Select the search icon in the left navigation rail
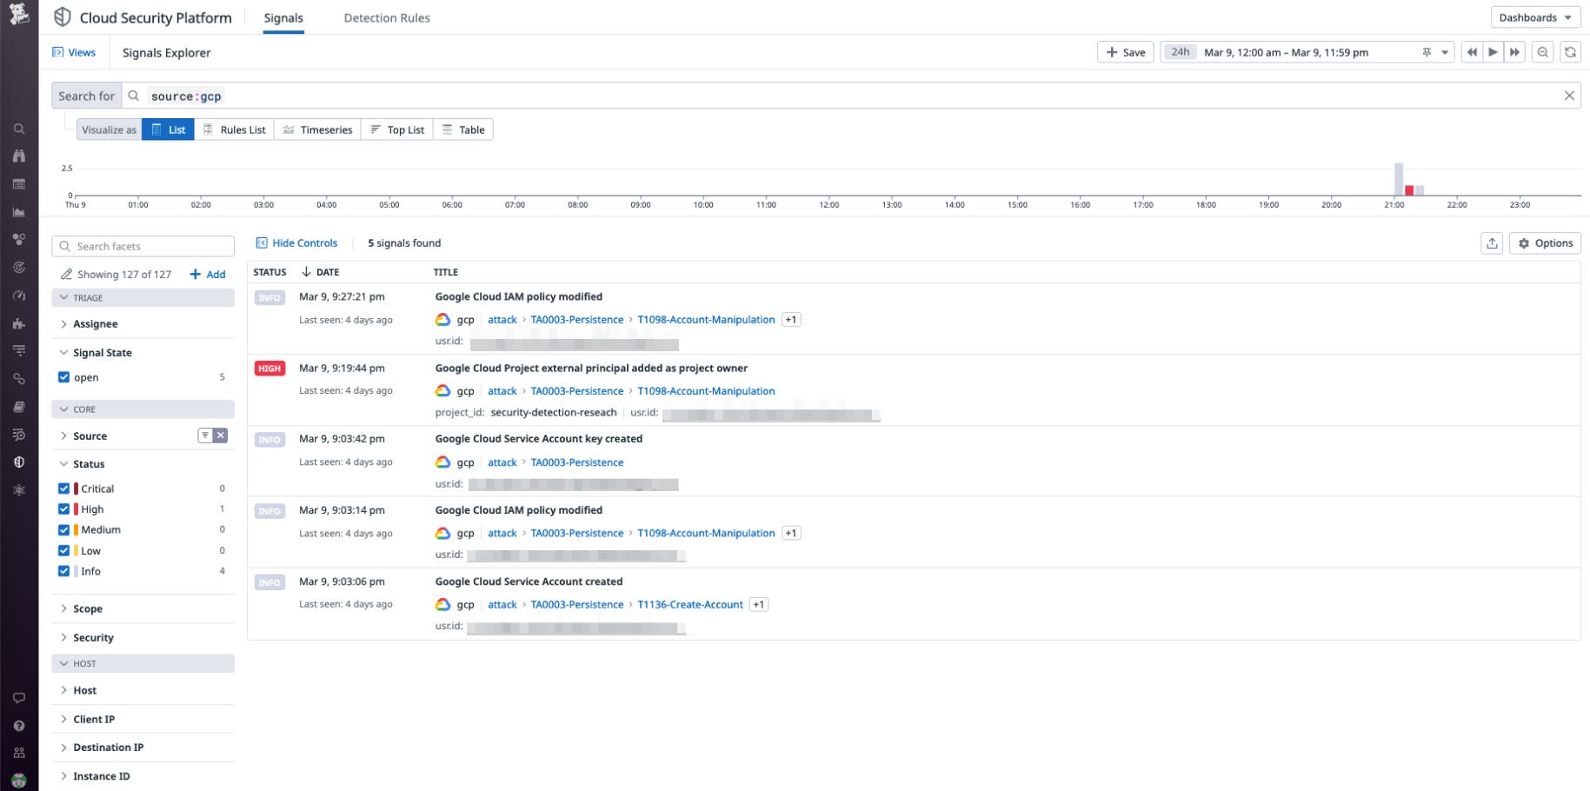This screenshot has height=791, width=1590. coord(18,128)
